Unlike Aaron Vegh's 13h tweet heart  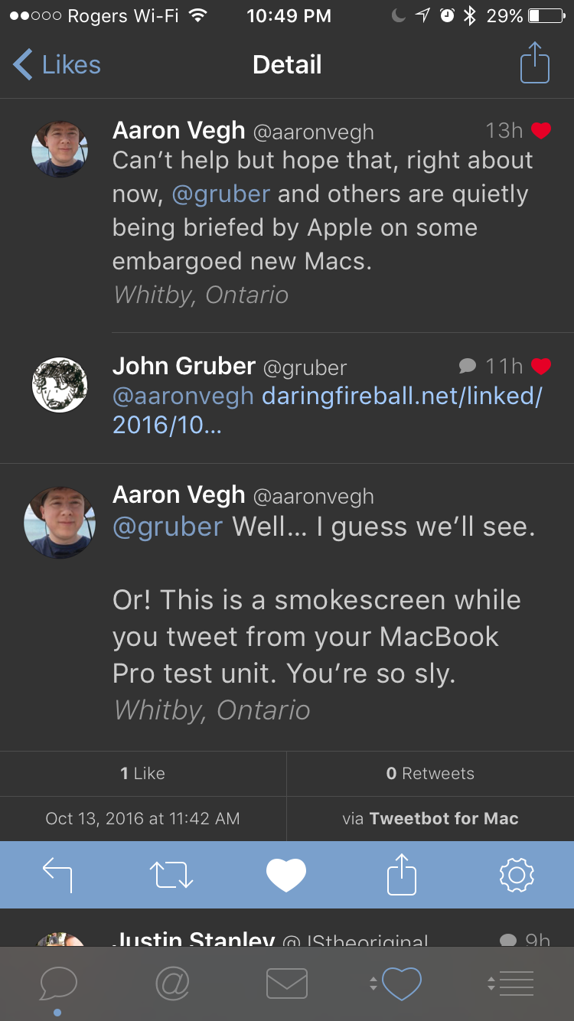541,131
